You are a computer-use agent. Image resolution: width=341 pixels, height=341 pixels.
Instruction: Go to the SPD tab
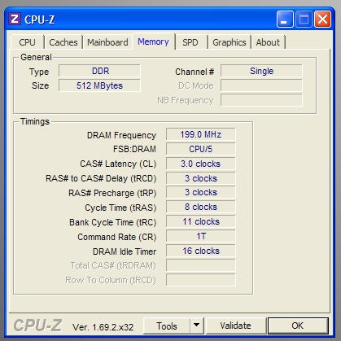click(190, 42)
